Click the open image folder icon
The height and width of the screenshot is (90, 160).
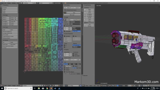pos(78,20)
